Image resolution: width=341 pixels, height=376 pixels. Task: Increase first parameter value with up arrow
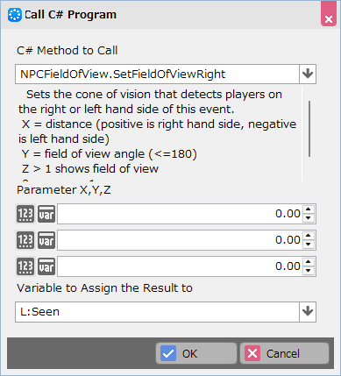pyautogui.click(x=309, y=209)
